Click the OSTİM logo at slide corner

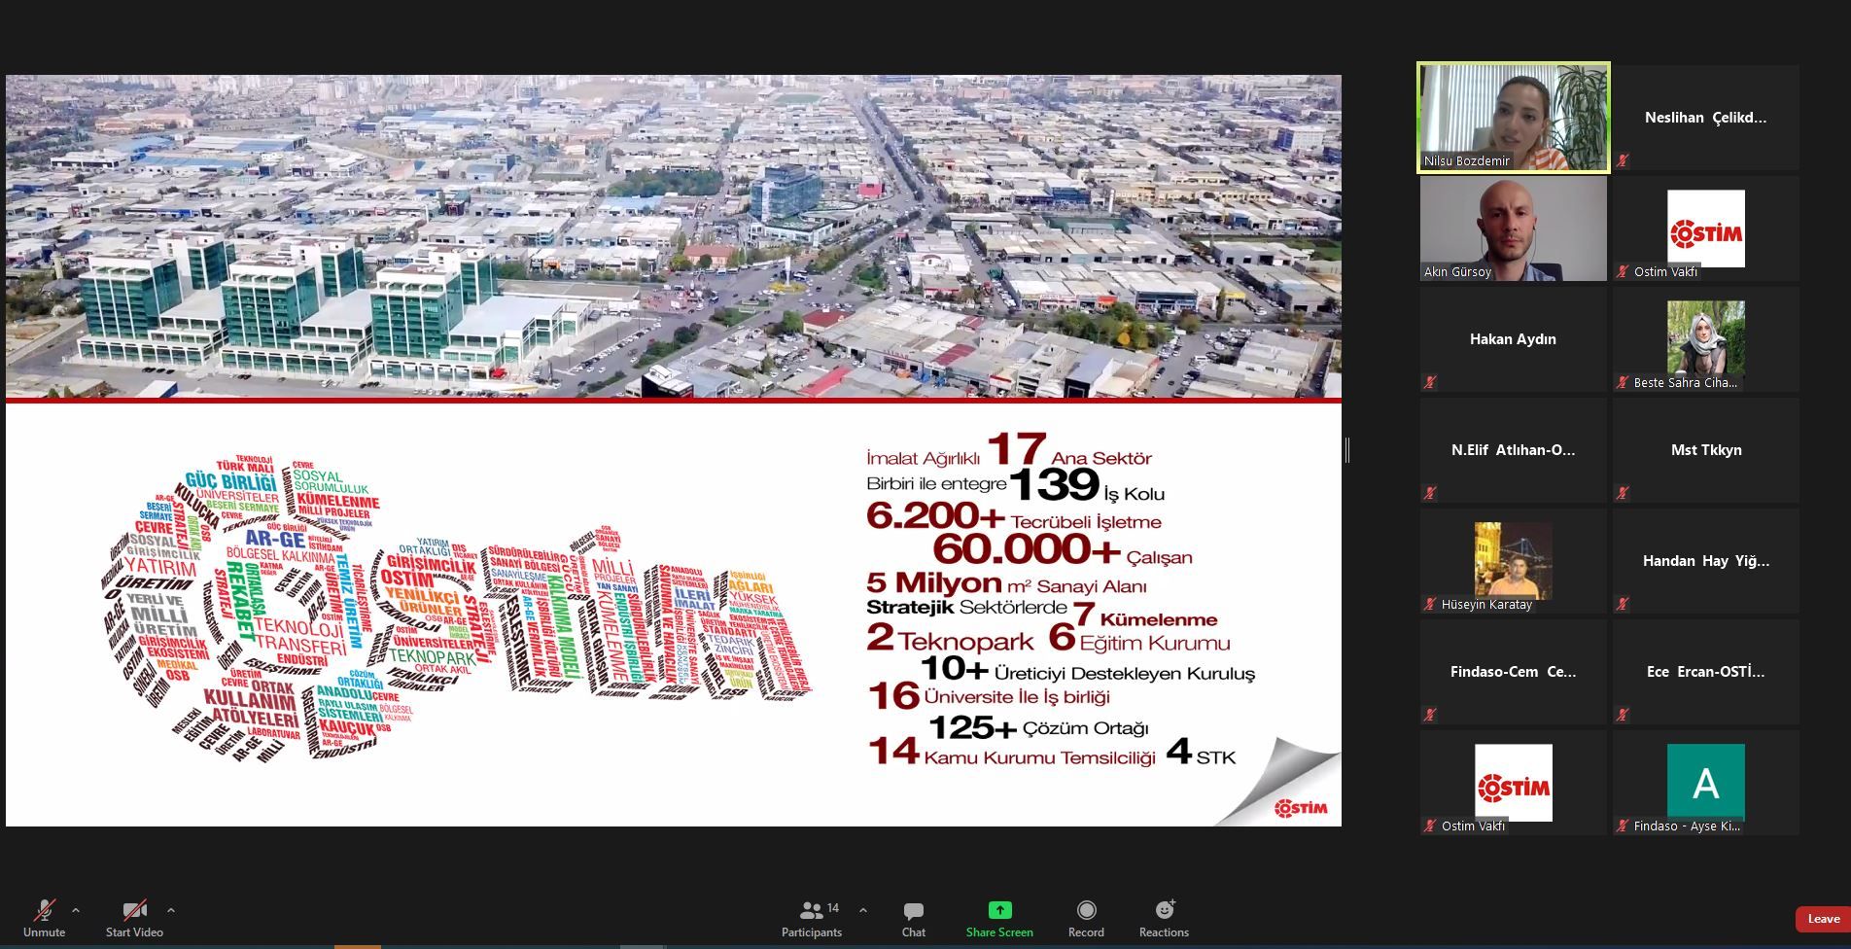1301,808
